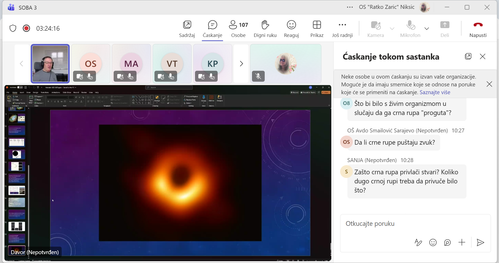
Task: Expand camera options dropdown arrow
Action: point(392,28)
